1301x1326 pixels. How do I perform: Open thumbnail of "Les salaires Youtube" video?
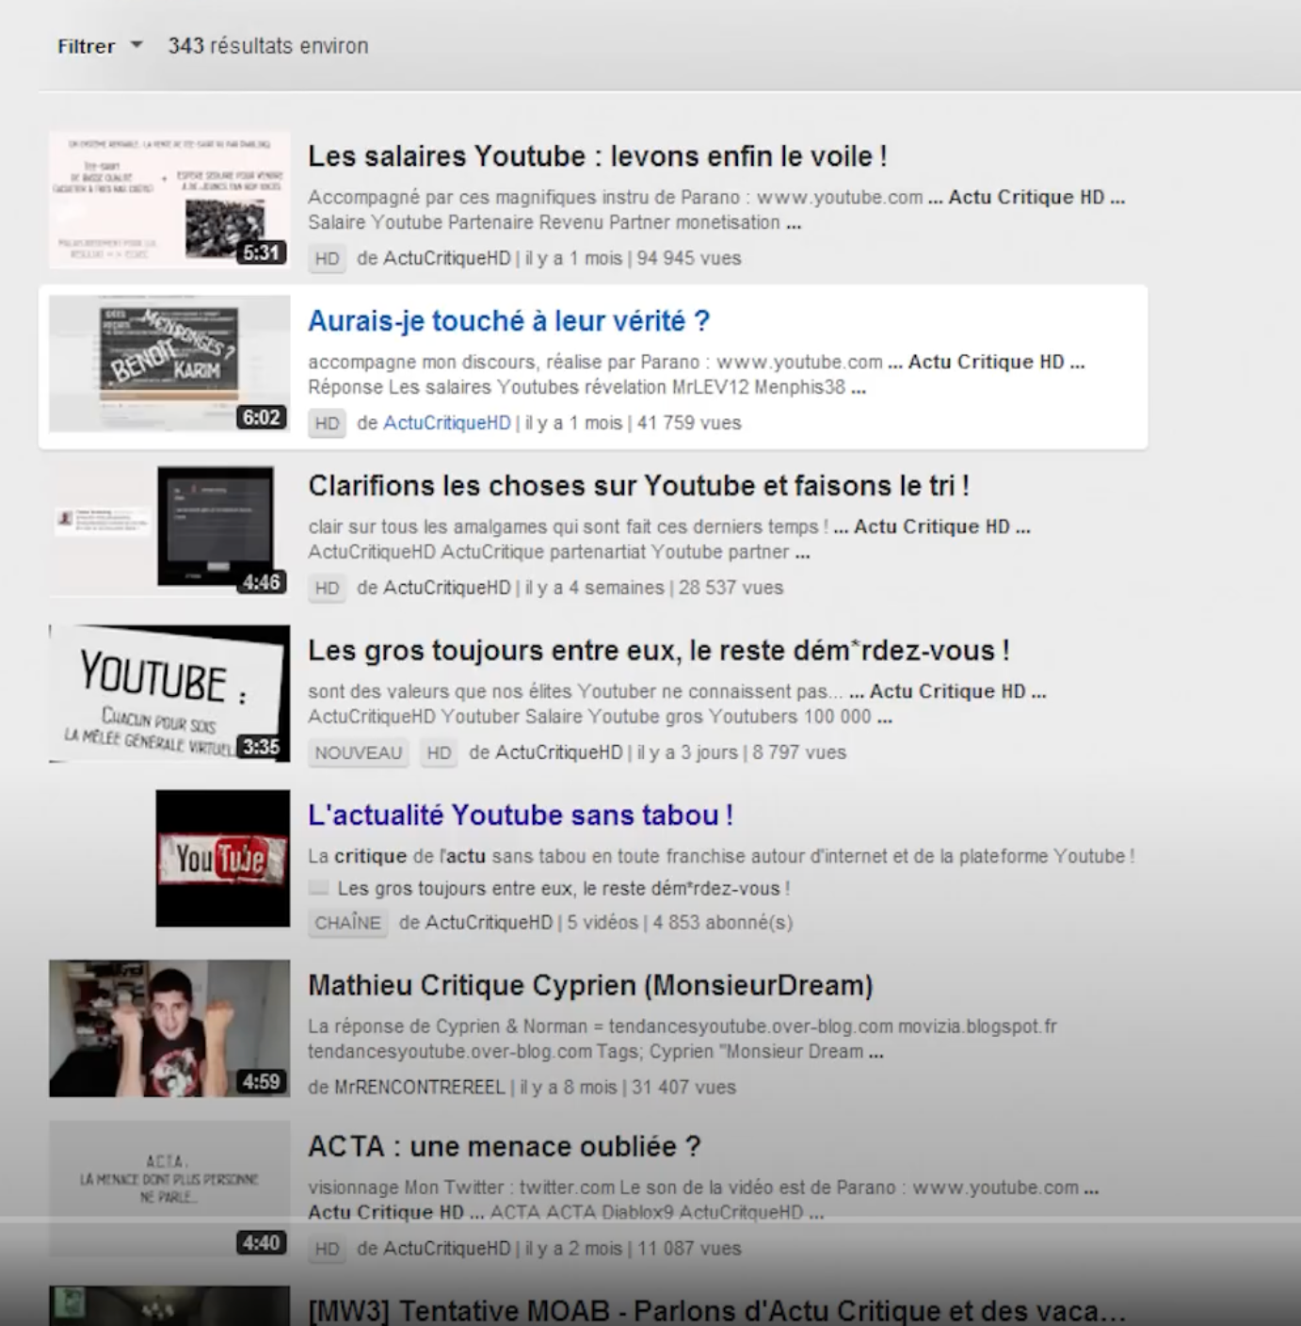click(x=169, y=200)
